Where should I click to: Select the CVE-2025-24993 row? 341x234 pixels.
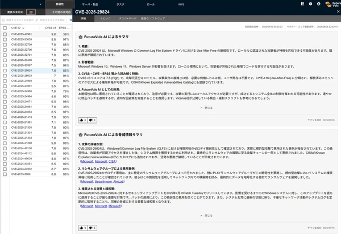tap(36, 81)
